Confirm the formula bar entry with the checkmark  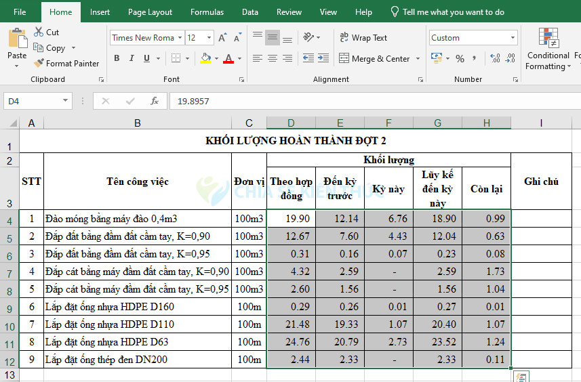[x=130, y=101]
